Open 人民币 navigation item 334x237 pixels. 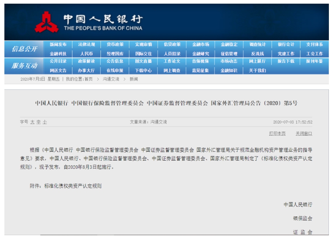click(87, 53)
